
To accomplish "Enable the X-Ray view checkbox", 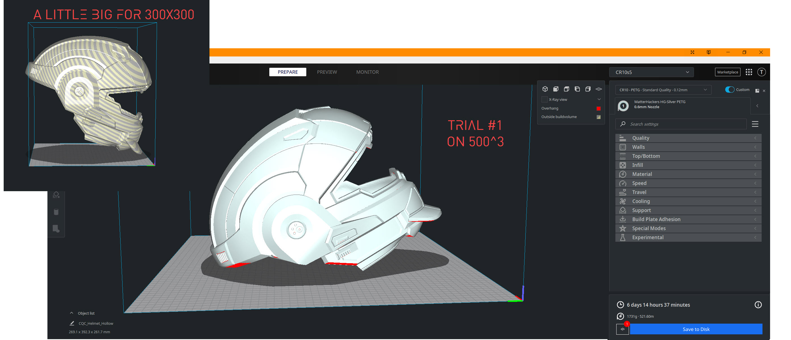I will click(545, 99).
